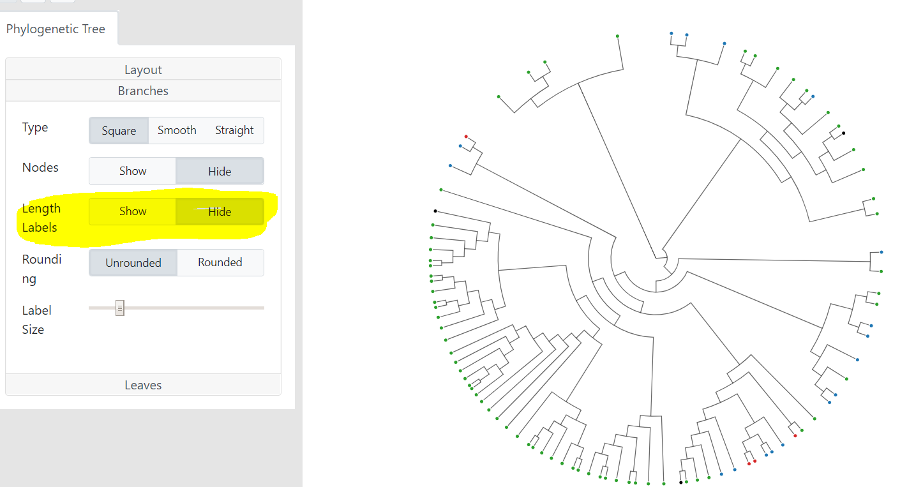Viewport: 923px width, 487px height.
Task: Enable Rounded length label rounding
Action: pos(220,262)
